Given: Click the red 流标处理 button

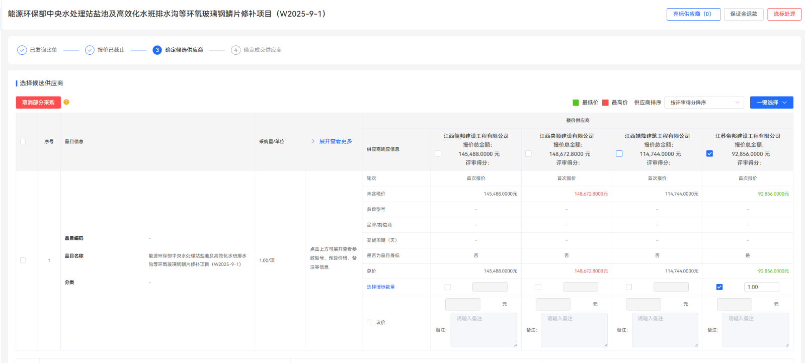Looking at the screenshot, I should coord(784,14).
